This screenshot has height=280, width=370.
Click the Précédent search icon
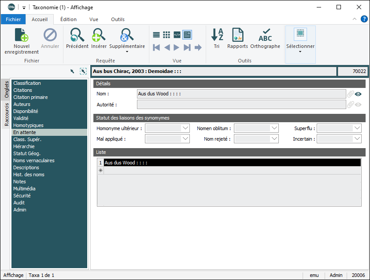pyautogui.click(x=77, y=35)
